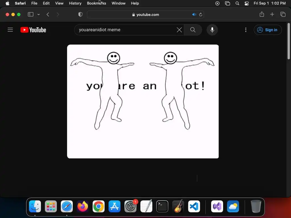Image resolution: width=291 pixels, height=218 pixels.
Task: Launch Visual Studio from the Dock
Action: tap(217, 206)
